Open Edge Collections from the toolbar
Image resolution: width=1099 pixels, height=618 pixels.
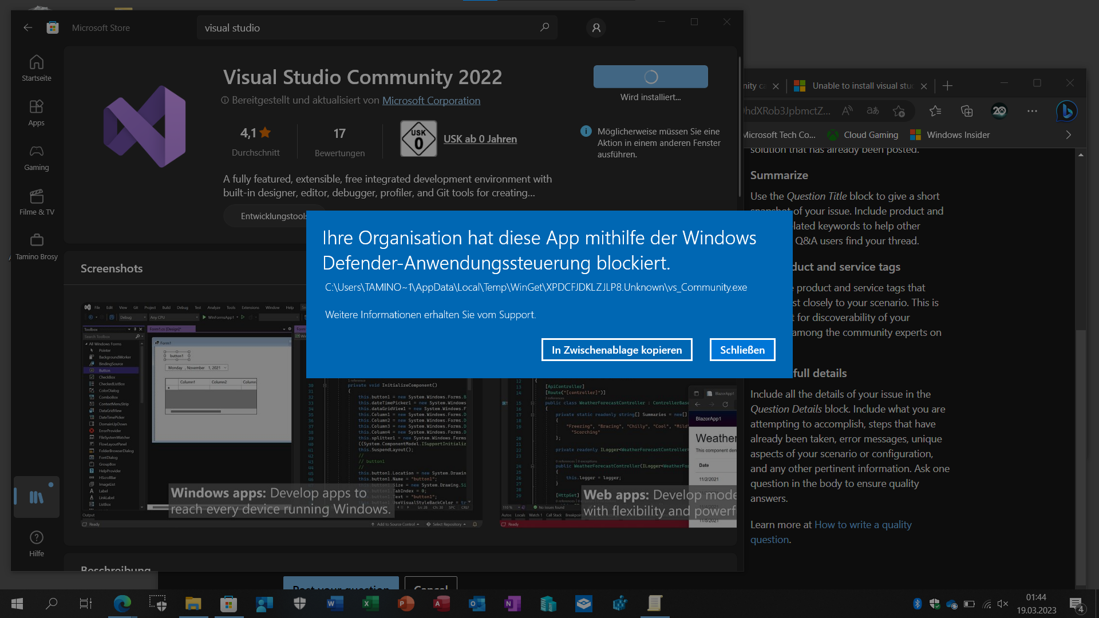(967, 111)
